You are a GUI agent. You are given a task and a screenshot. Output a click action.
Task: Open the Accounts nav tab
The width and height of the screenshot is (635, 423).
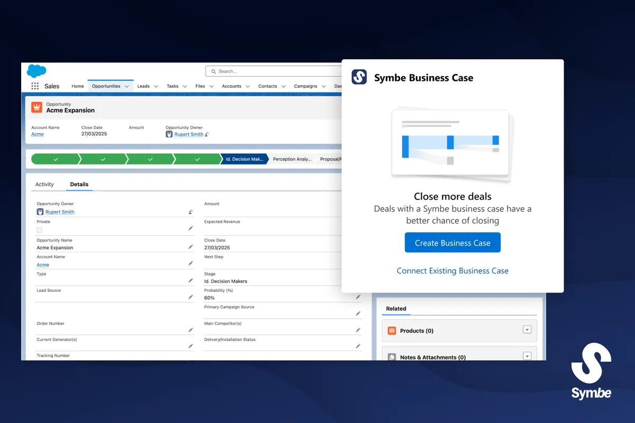232,86
